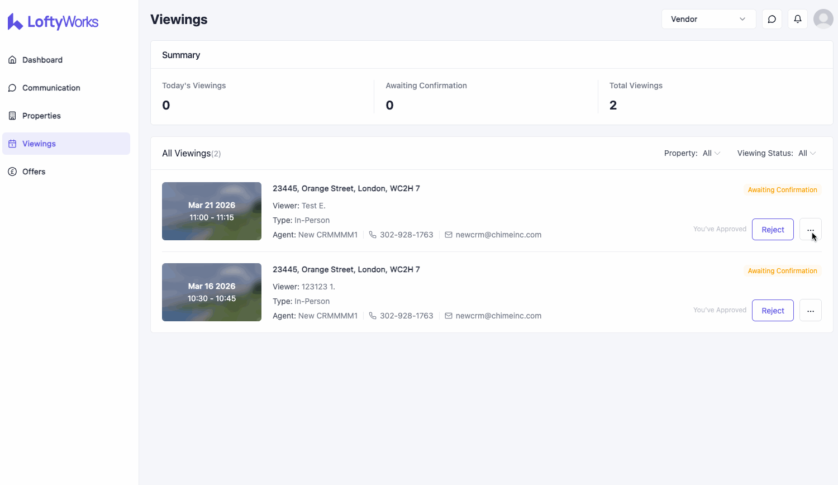Open the Property filter dropdown
838x485 pixels.
pos(711,153)
